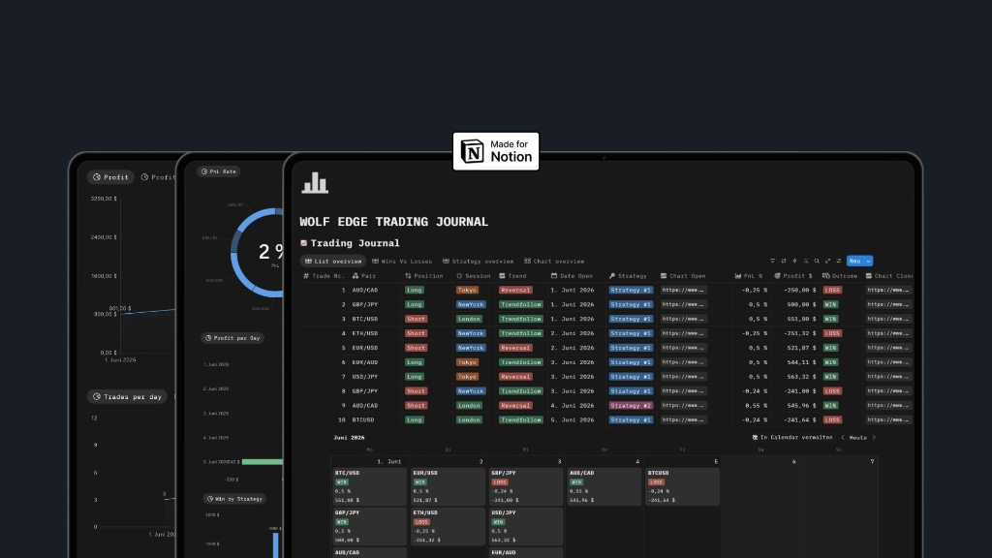Open Chart Open link for trade 1
Image resolution: width=992 pixels, height=558 pixels.
[683, 290]
